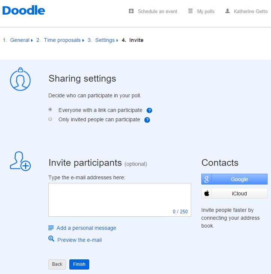The height and width of the screenshot is (274, 271).
Task: Click the Back button
Action: point(57,264)
